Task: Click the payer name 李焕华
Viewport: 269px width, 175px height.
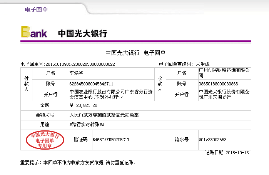Action: (77, 73)
